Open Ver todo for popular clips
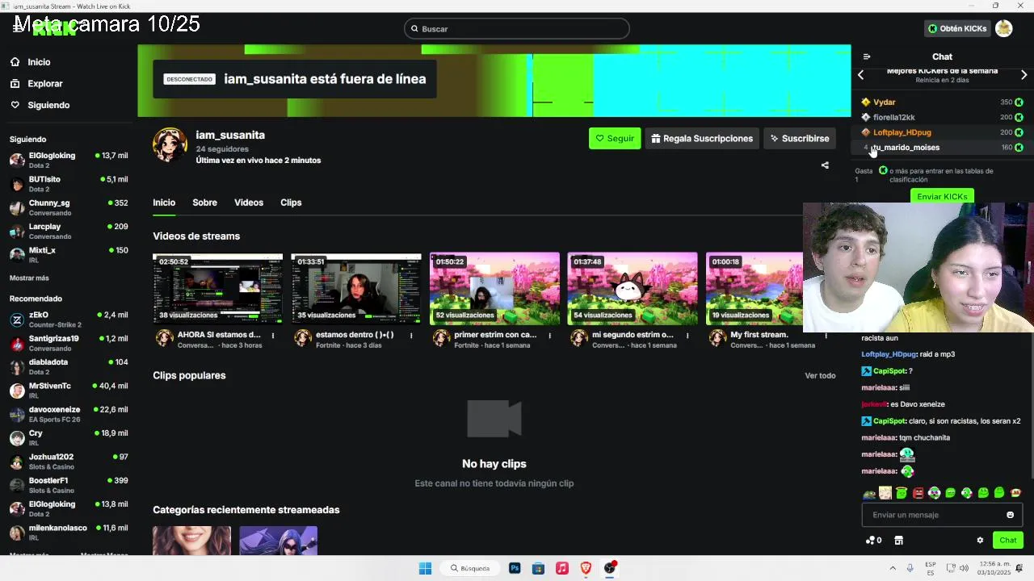 coord(820,375)
